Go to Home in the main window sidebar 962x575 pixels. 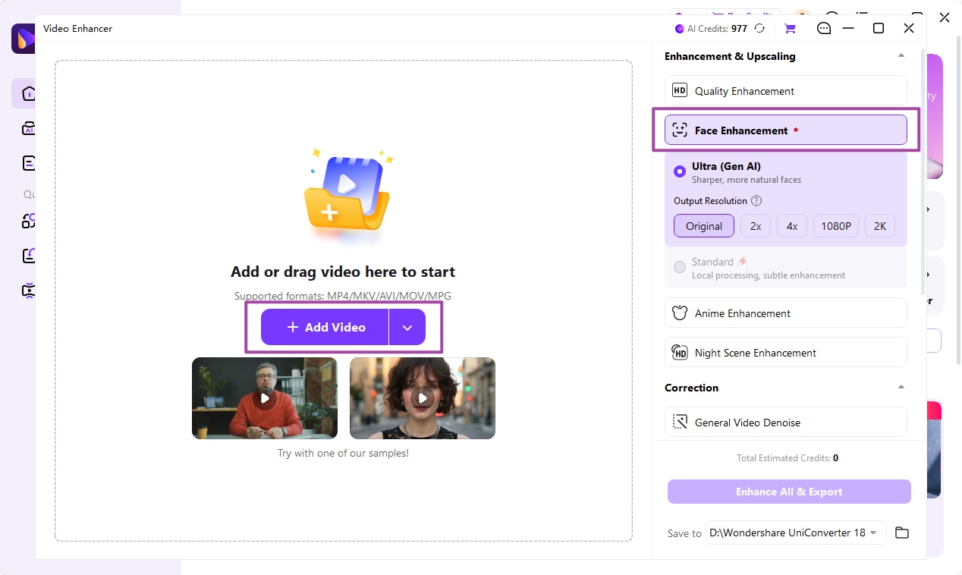[x=29, y=93]
